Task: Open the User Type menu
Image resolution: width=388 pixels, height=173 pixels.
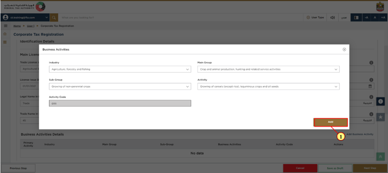Action: point(316,17)
